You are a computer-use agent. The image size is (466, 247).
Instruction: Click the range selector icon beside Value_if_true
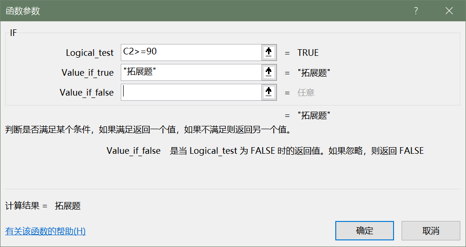coord(269,72)
